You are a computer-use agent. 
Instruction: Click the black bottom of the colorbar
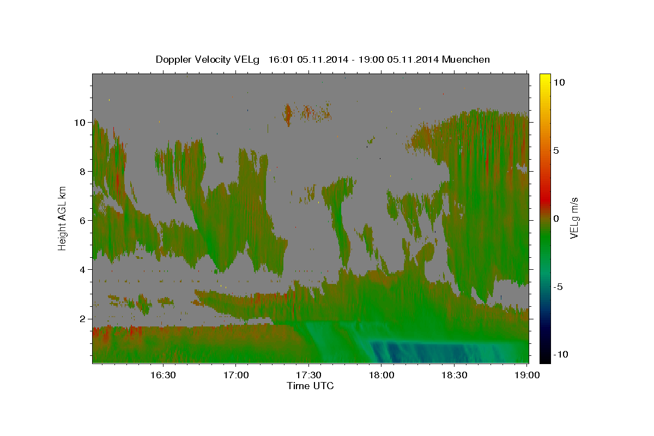(x=545, y=358)
